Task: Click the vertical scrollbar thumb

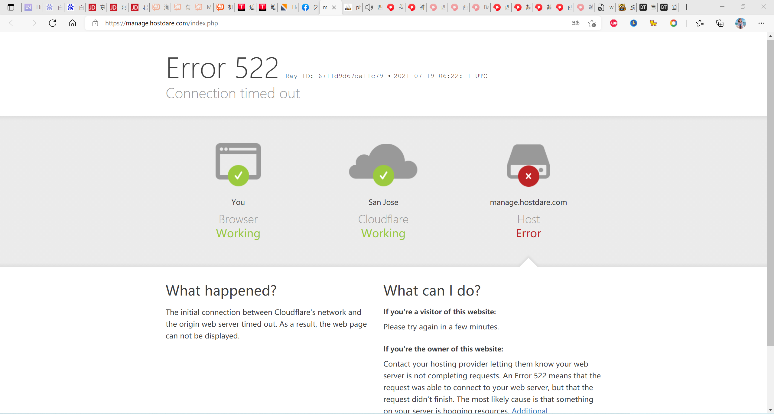Action: tap(770, 193)
